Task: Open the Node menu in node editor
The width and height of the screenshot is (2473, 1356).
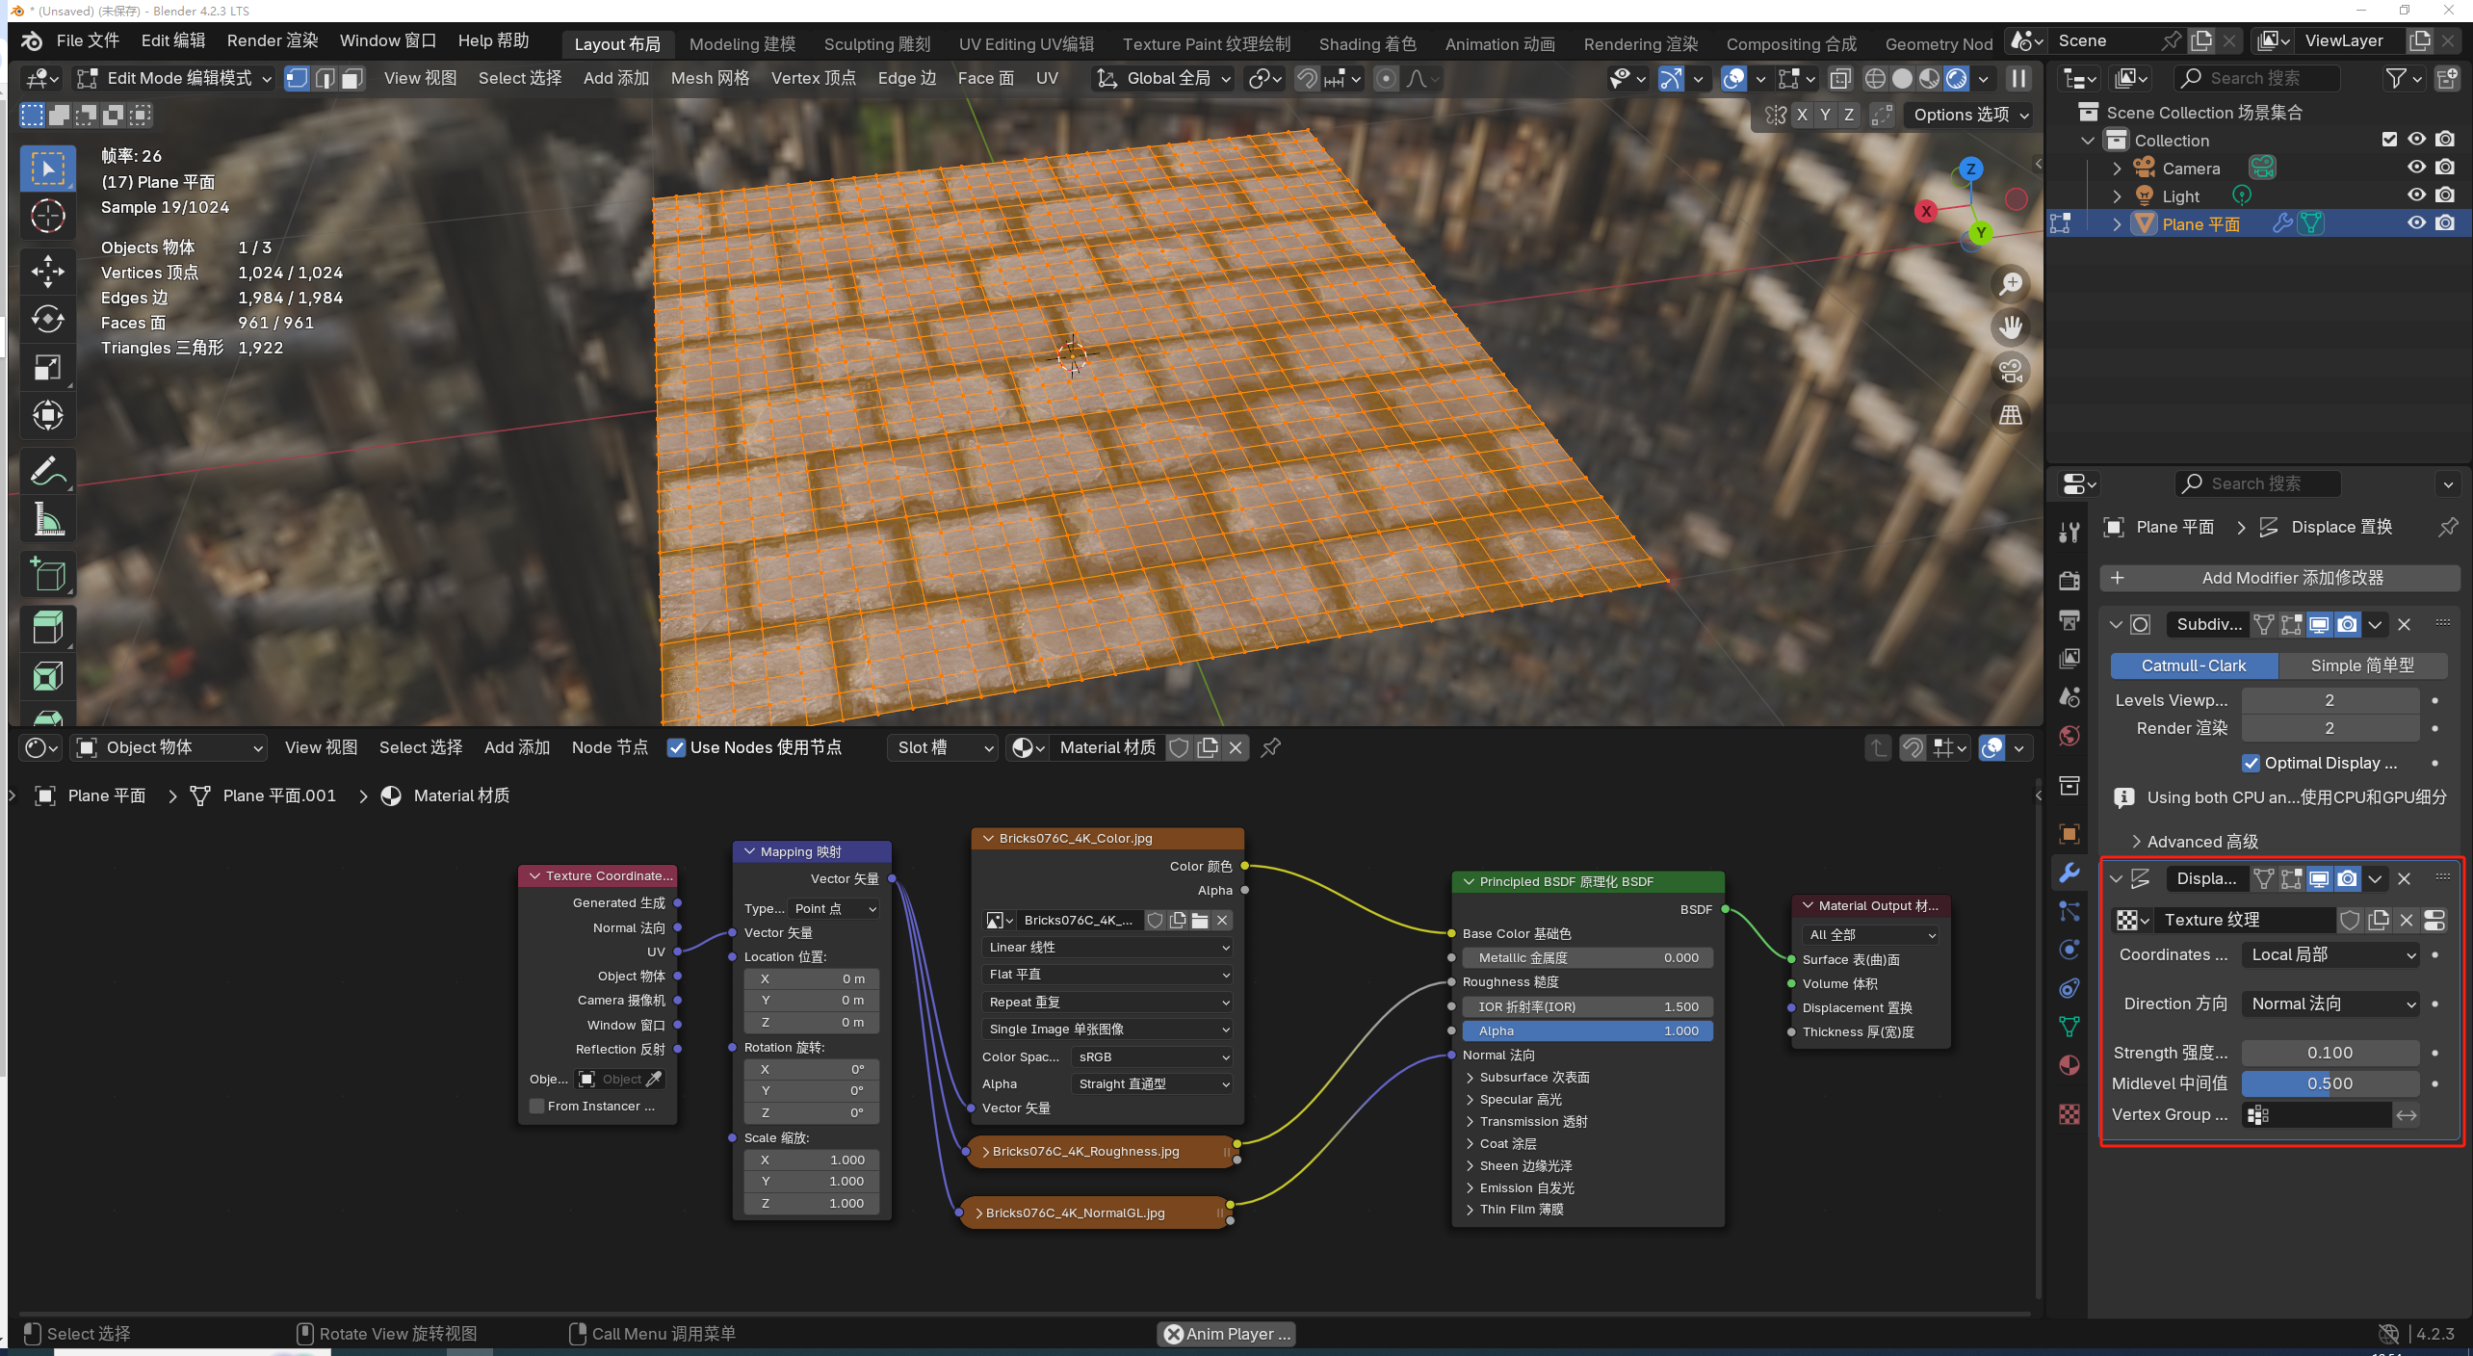Action: [610, 748]
